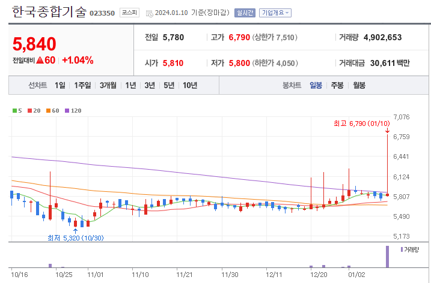Click the 실시간 realtime button
Viewport: 431px width, 283px height.
[x=245, y=13]
